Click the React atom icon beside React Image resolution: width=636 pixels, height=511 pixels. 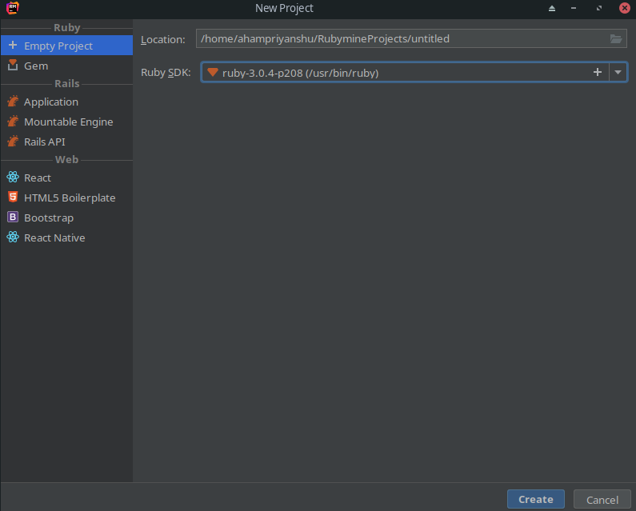(x=13, y=177)
